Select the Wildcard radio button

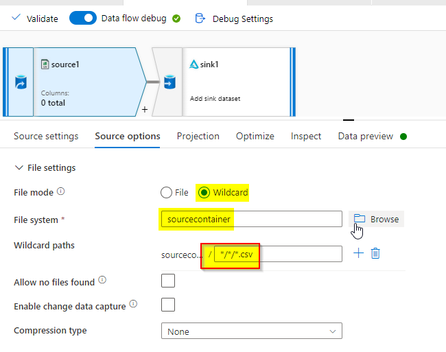point(204,193)
